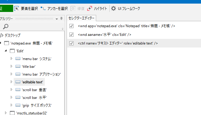The height and width of the screenshot is (115, 201).
Task: Click the magnifier search icon in tree panel
Action: [6, 26]
